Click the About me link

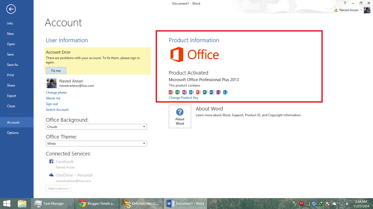53,98
